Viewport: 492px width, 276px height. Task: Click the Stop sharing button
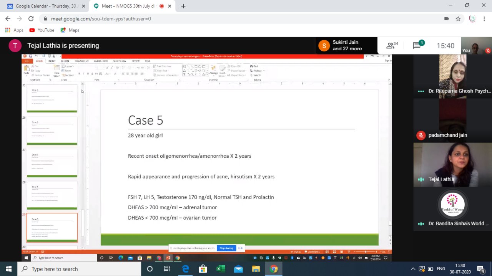coord(226,248)
